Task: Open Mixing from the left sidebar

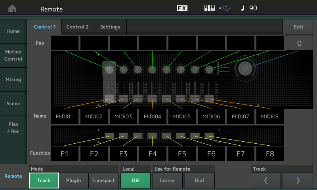Action: coord(13,80)
